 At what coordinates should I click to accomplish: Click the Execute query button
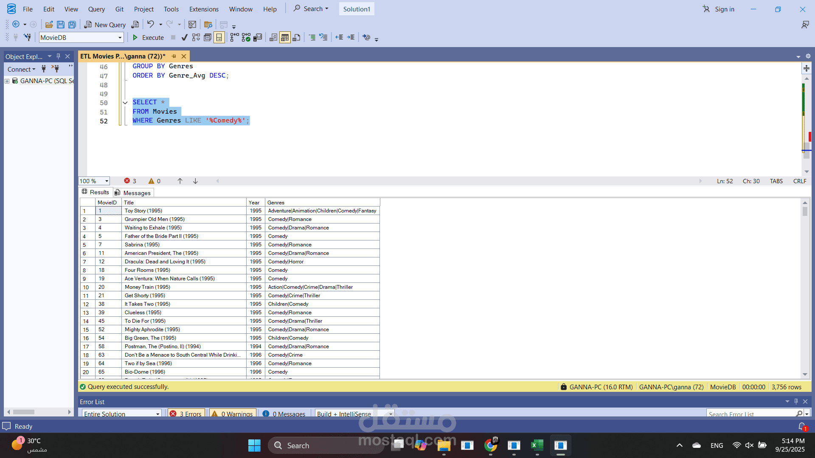[148, 38]
